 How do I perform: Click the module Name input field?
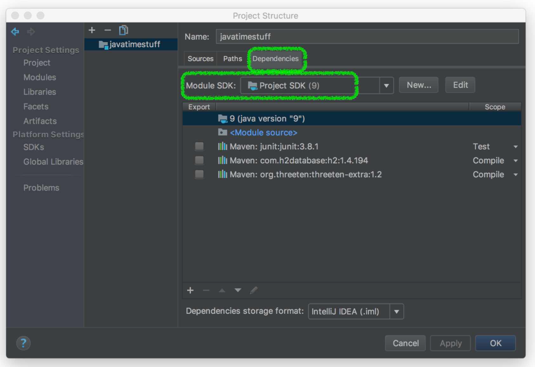[x=367, y=36]
